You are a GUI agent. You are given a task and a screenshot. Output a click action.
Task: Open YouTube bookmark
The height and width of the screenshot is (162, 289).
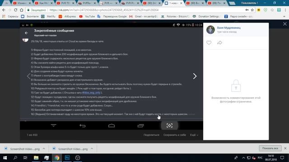[87, 17]
